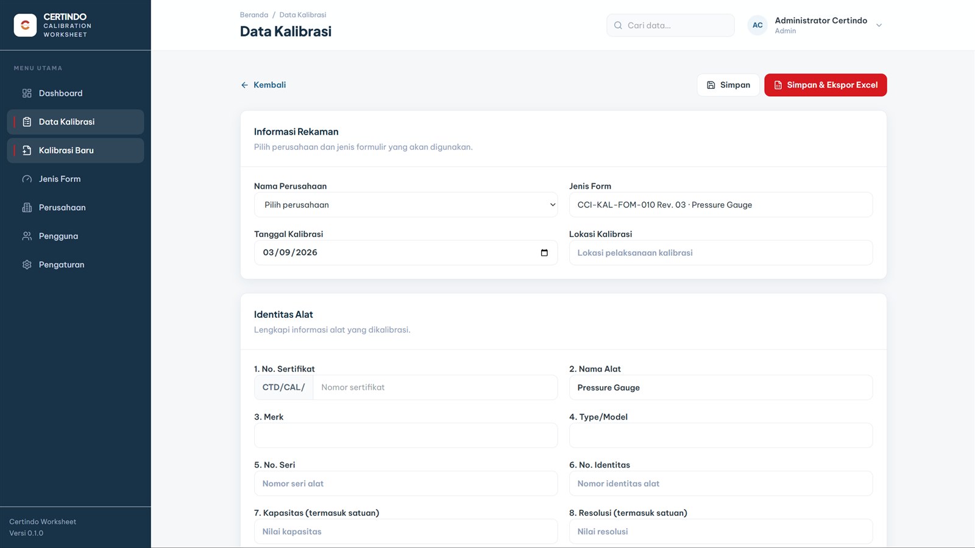Click Simpan & Ekspor Excel button
The height and width of the screenshot is (548, 975).
(826, 85)
